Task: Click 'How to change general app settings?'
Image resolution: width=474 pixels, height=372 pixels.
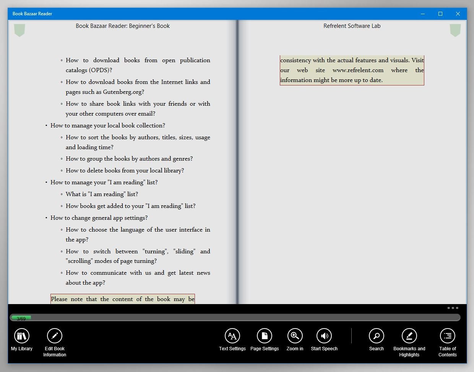Action: tap(99, 218)
